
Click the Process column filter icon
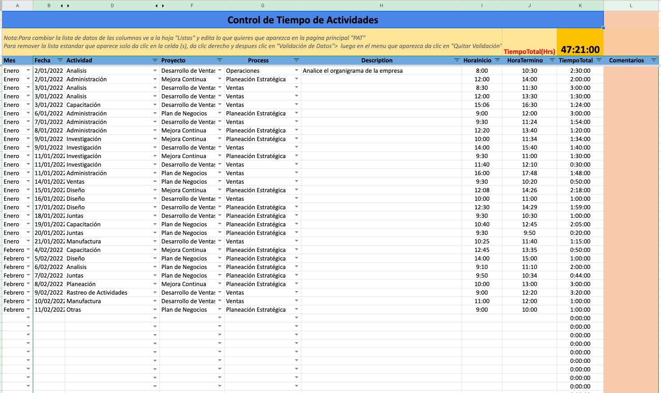[x=297, y=60]
